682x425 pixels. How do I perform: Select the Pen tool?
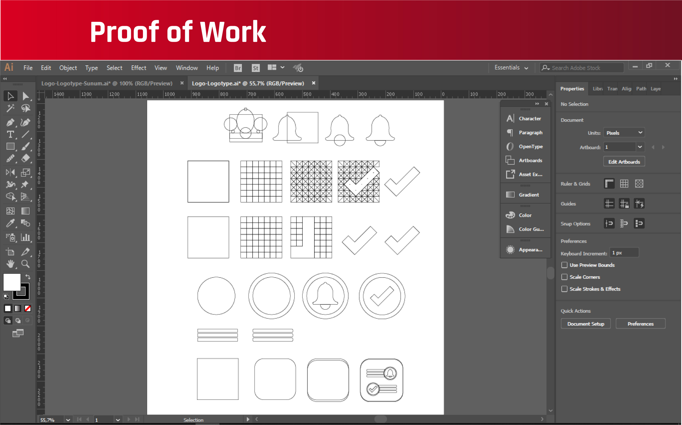coord(10,123)
